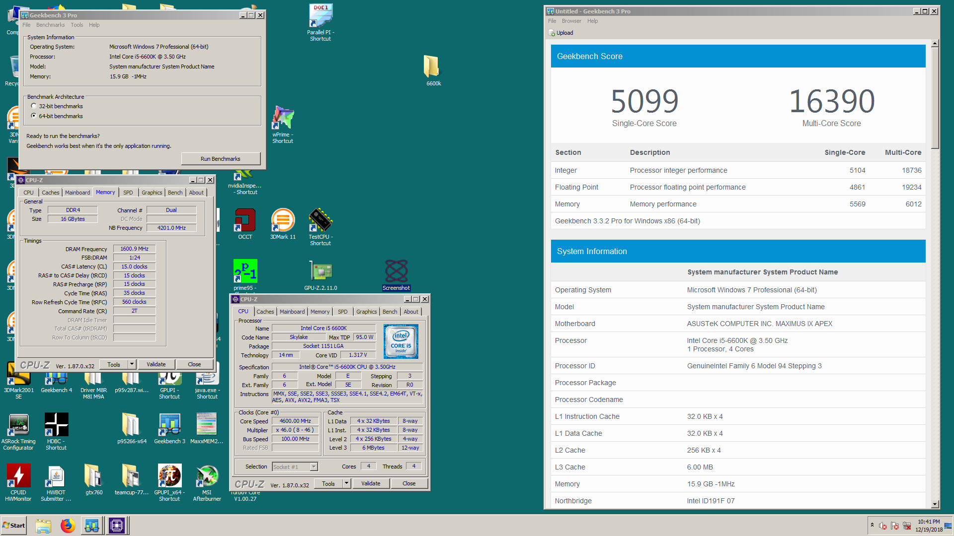
Task: Open the gtx760 folder
Action: (93, 479)
